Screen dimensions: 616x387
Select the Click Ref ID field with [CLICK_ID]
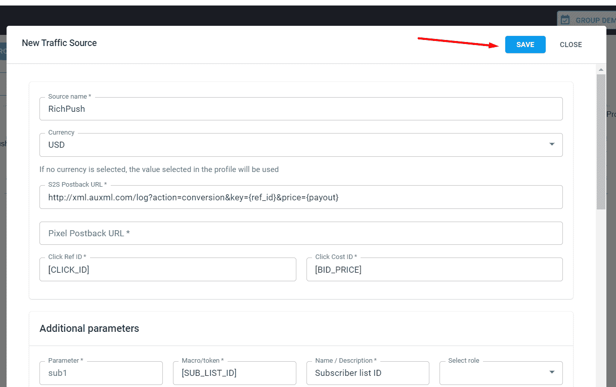[152, 269]
